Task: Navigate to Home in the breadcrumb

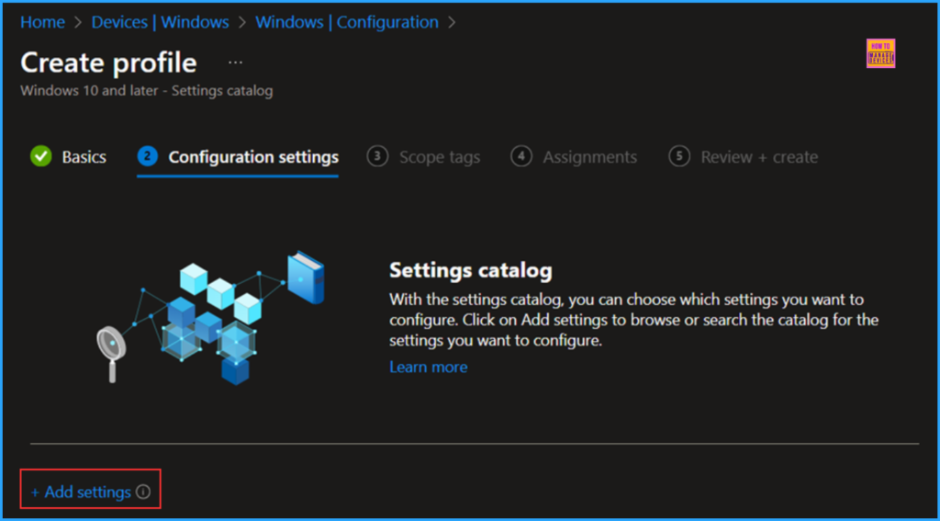Action: [42, 22]
